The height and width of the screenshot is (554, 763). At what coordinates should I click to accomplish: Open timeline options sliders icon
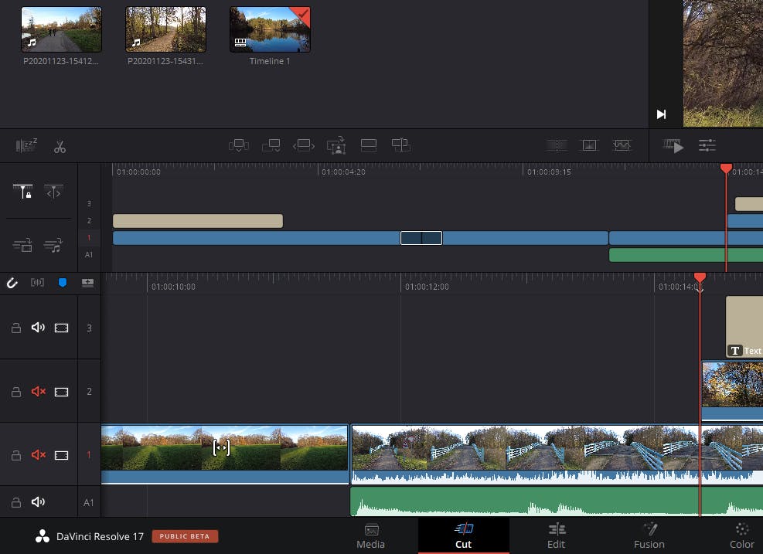pos(707,145)
